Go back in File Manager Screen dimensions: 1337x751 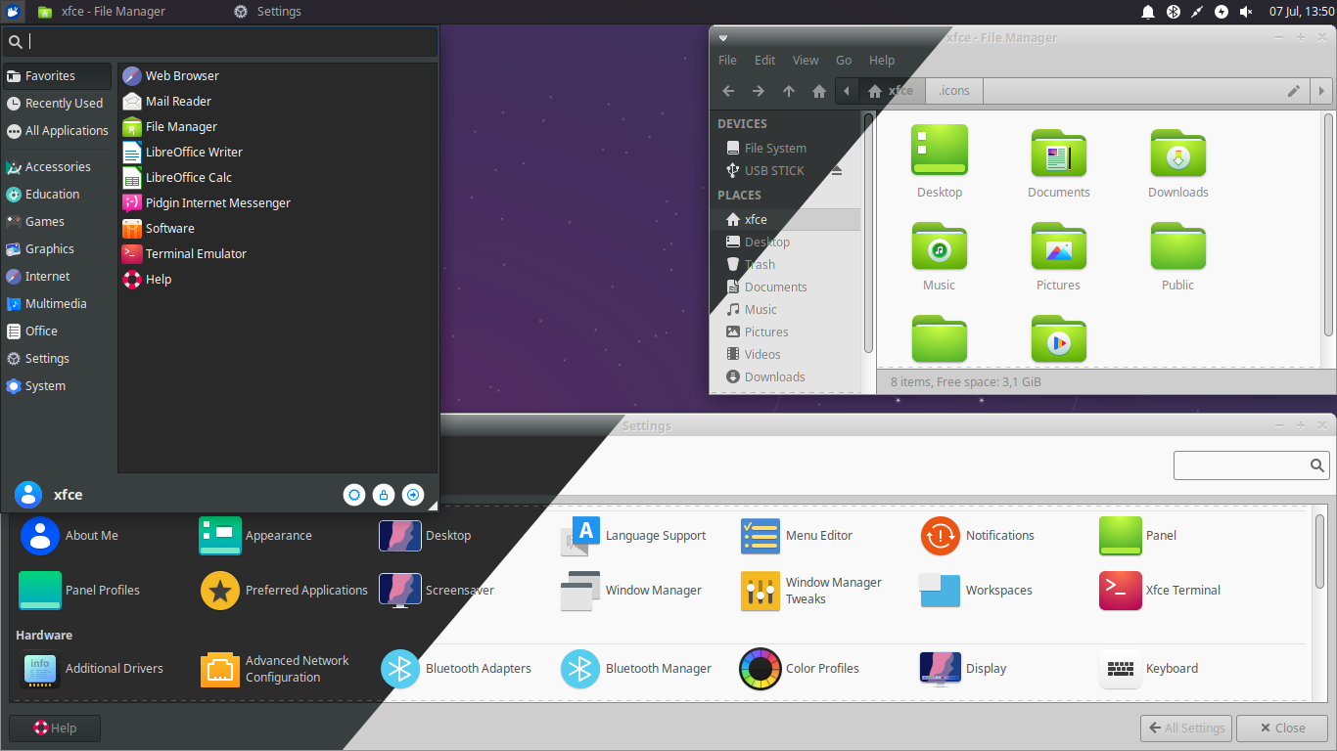click(728, 91)
